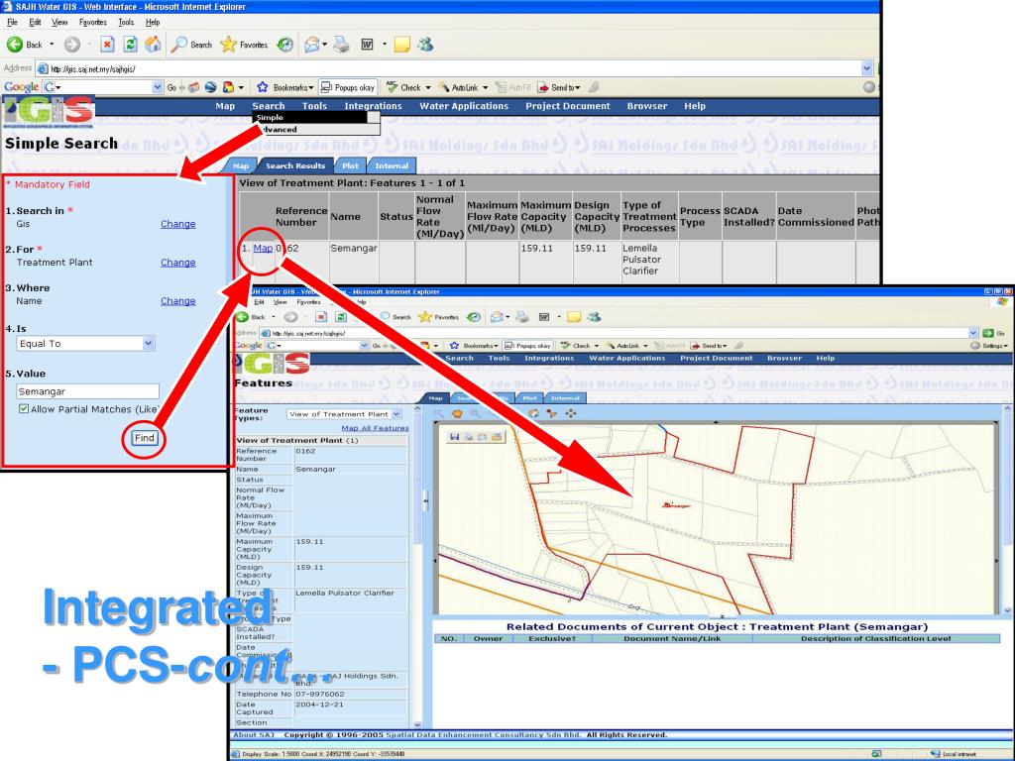Open the address dropdown in lower browser

973,333
